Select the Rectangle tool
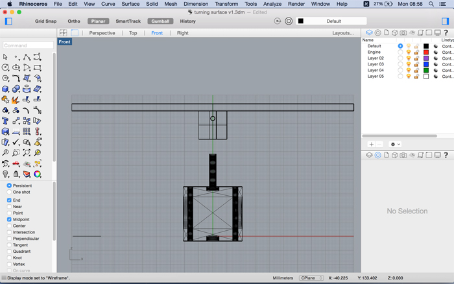This screenshot has width=454, height=284. (38, 67)
